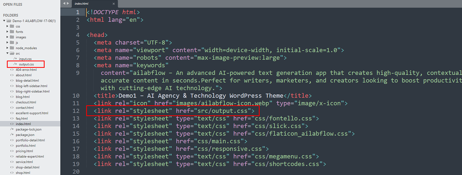
Task: Click the file icon beside input.css
Action: tap(15, 59)
